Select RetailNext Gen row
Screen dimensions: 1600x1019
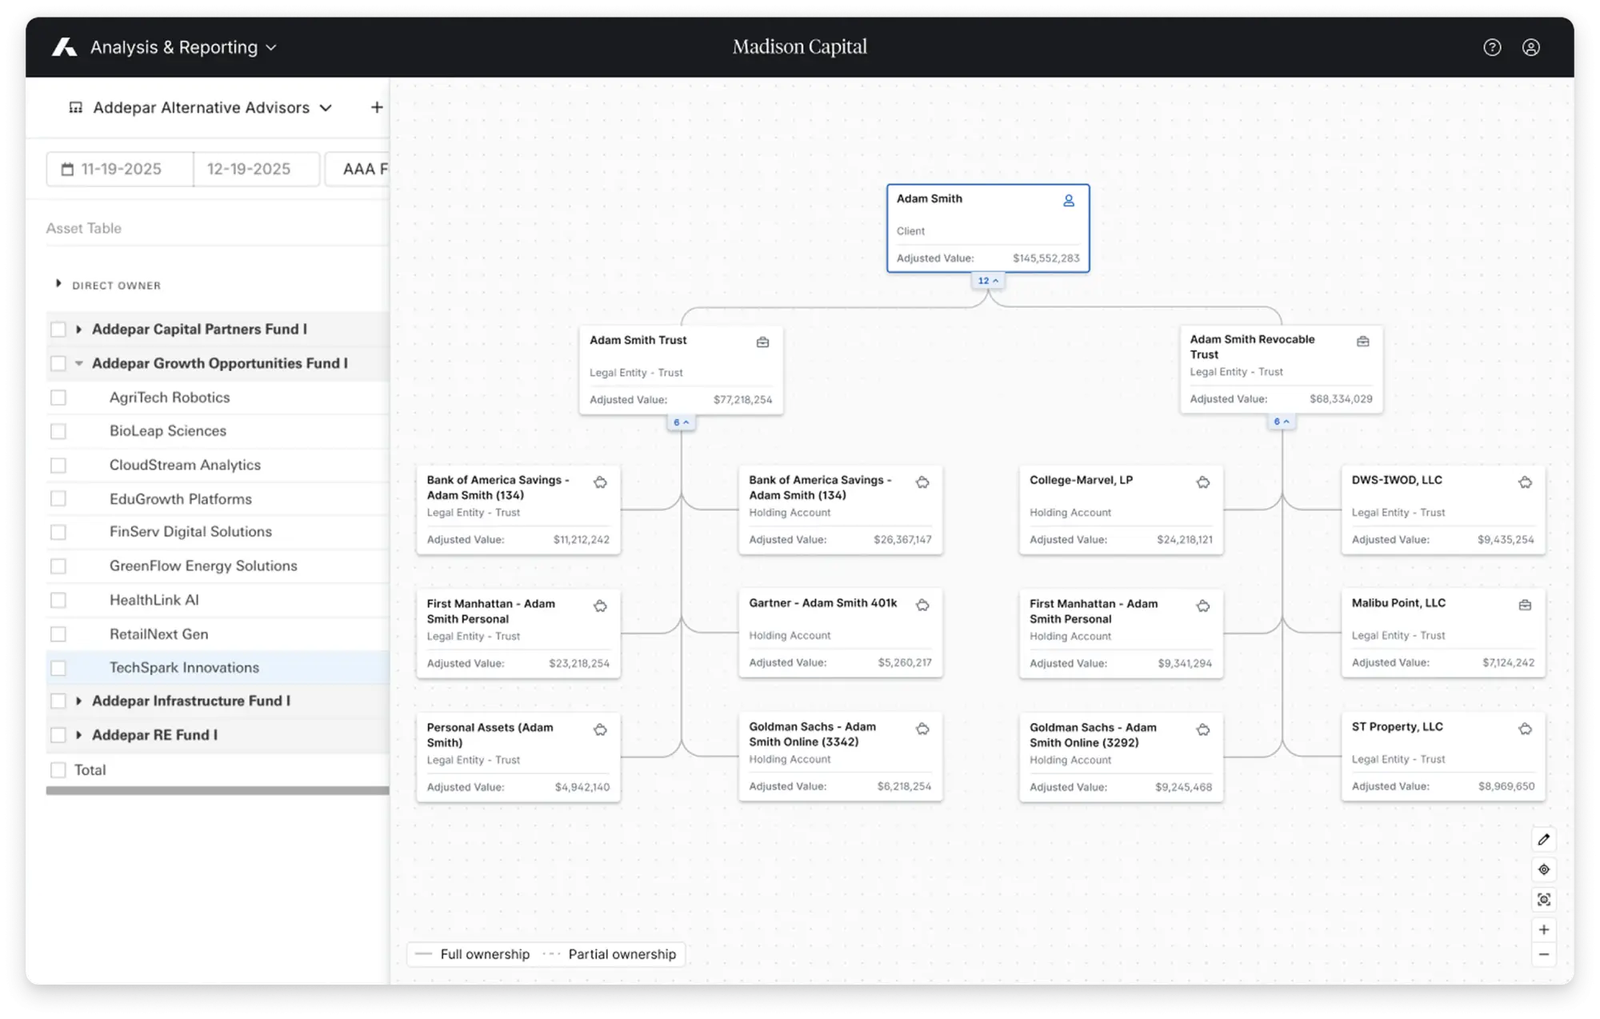pos(218,634)
